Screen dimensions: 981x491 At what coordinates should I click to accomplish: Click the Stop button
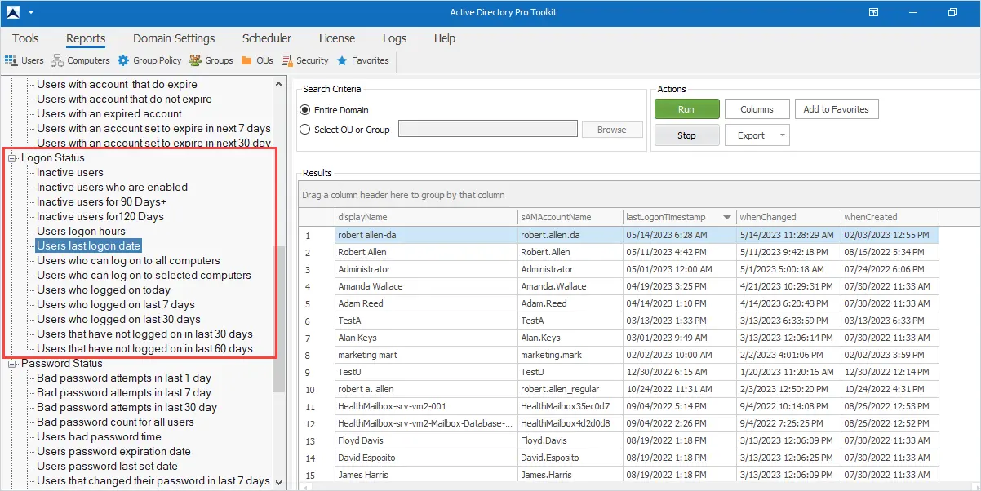pos(686,135)
